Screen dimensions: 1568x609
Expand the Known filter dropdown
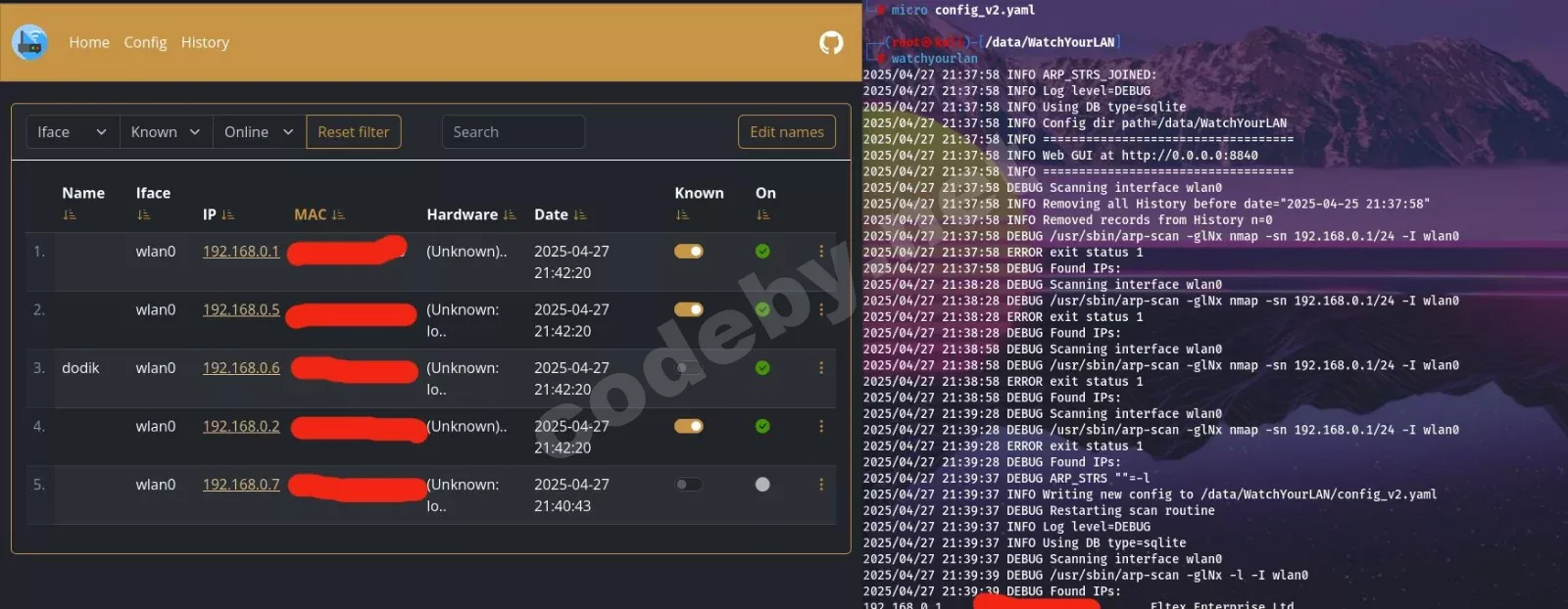point(167,132)
